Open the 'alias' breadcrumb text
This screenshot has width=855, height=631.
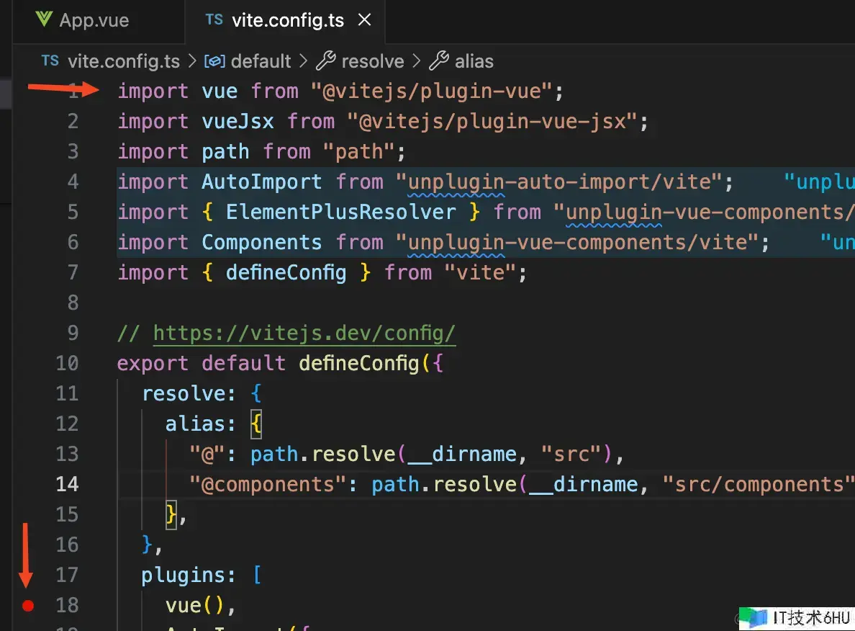(x=474, y=61)
